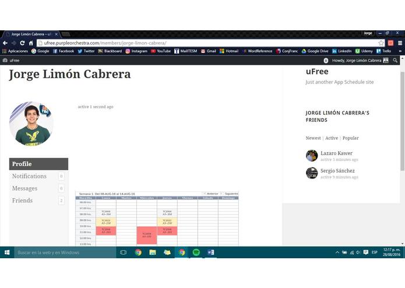Screen dimensions: 405x288
Task: Select the Jorge Limón Cabrera browser tab
Action: (x=32, y=34)
